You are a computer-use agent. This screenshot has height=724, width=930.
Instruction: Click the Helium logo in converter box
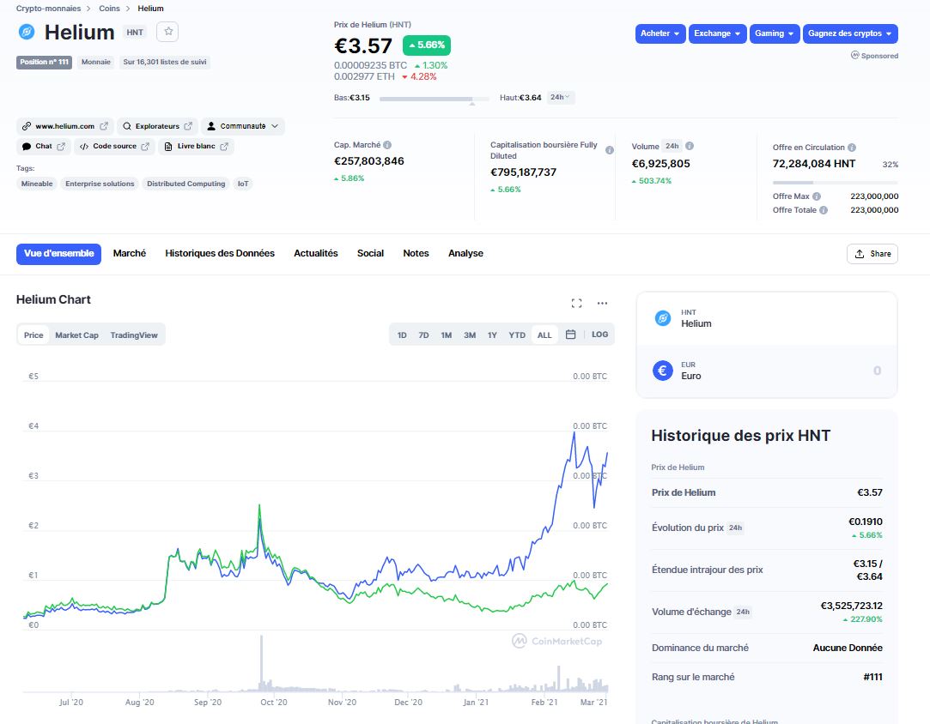click(x=662, y=318)
